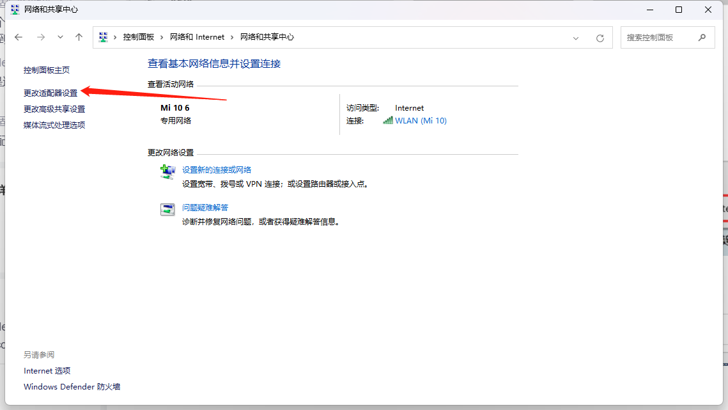Select 网络和共享中心 breadcrumb item
Viewport: 728px width, 410px height.
[267, 37]
